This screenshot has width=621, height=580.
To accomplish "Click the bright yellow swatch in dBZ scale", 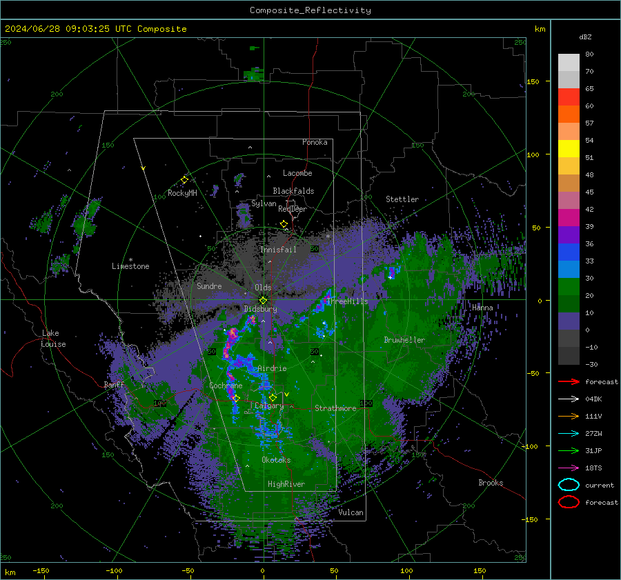I will tap(569, 149).
